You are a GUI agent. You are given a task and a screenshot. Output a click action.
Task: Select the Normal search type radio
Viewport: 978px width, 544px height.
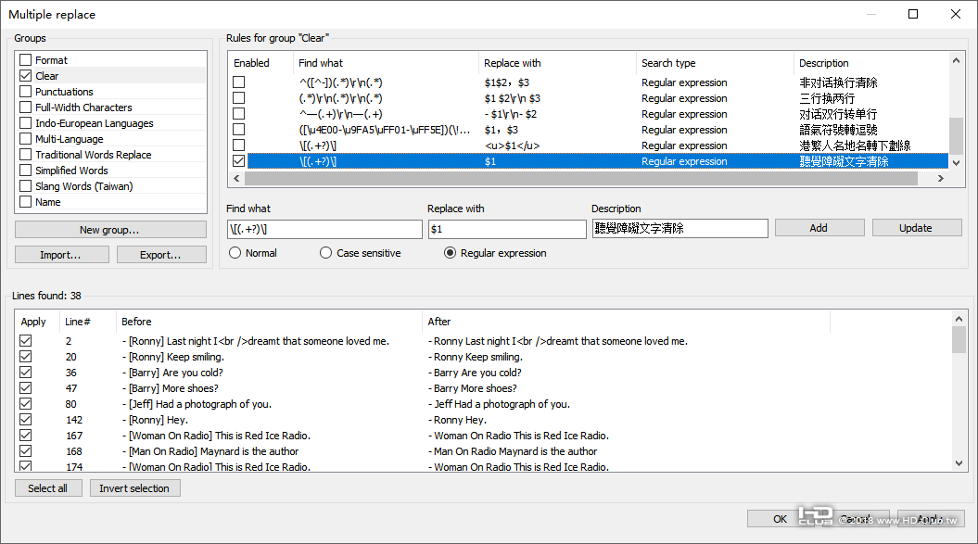[235, 253]
